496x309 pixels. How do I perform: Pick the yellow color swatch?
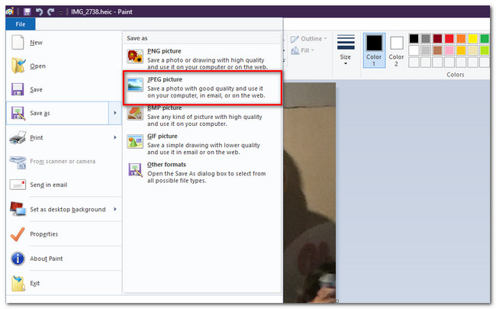click(x=472, y=39)
